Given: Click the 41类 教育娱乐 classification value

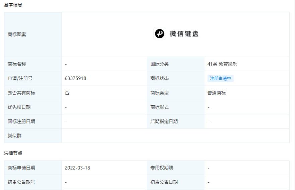Looking at the screenshot, I should click(222, 64).
